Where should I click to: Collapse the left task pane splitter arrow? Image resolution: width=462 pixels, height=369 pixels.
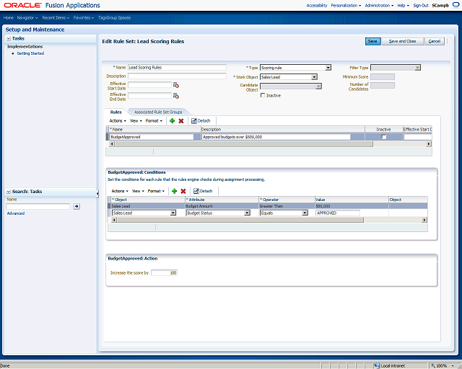[97, 193]
